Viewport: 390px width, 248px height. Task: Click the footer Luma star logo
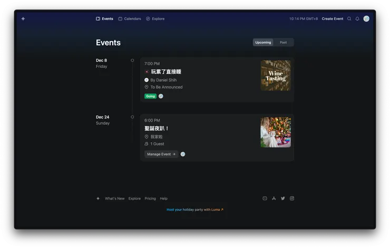(x=98, y=199)
